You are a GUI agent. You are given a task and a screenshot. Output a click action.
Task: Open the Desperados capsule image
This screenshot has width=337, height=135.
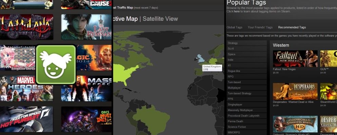click(x=295, y=91)
